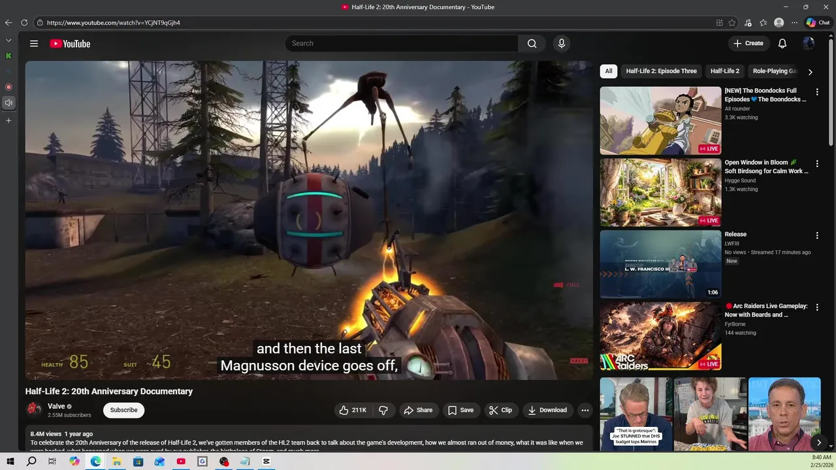The height and width of the screenshot is (470, 836).
Task: Open Copilot Chat in browser toolbar
Action: pyautogui.click(x=818, y=22)
